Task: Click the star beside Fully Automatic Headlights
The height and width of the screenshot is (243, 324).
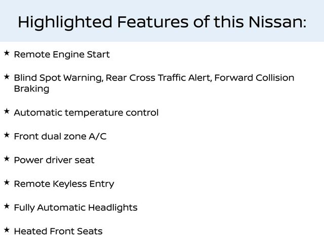Action: point(6,206)
